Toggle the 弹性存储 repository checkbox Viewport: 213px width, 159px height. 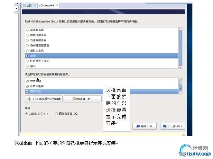27,81
